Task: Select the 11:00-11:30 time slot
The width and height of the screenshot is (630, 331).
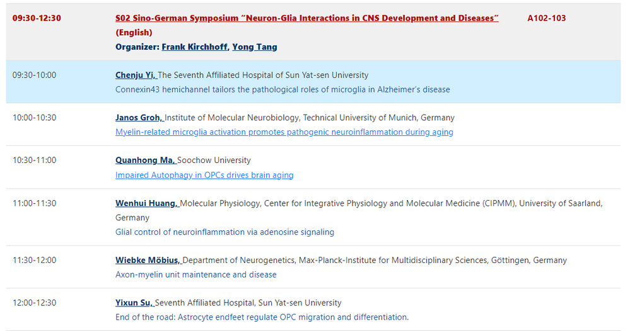Action: [34, 203]
